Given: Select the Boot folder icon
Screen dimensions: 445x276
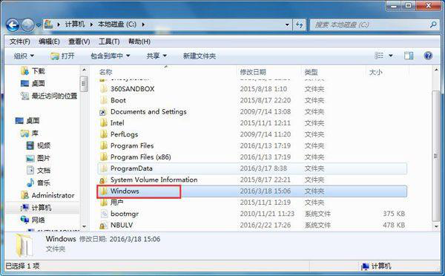Looking at the screenshot, I should (103, 100).
